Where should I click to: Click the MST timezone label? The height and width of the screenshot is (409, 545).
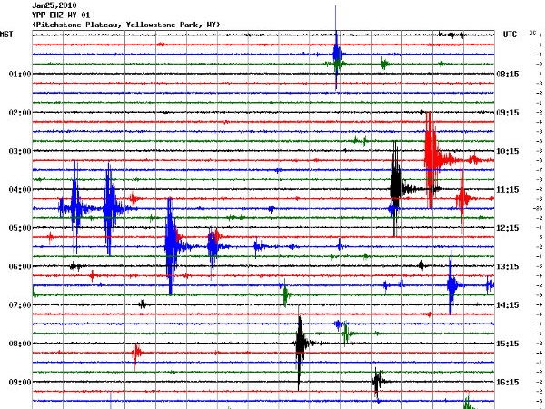click(7, 35)
